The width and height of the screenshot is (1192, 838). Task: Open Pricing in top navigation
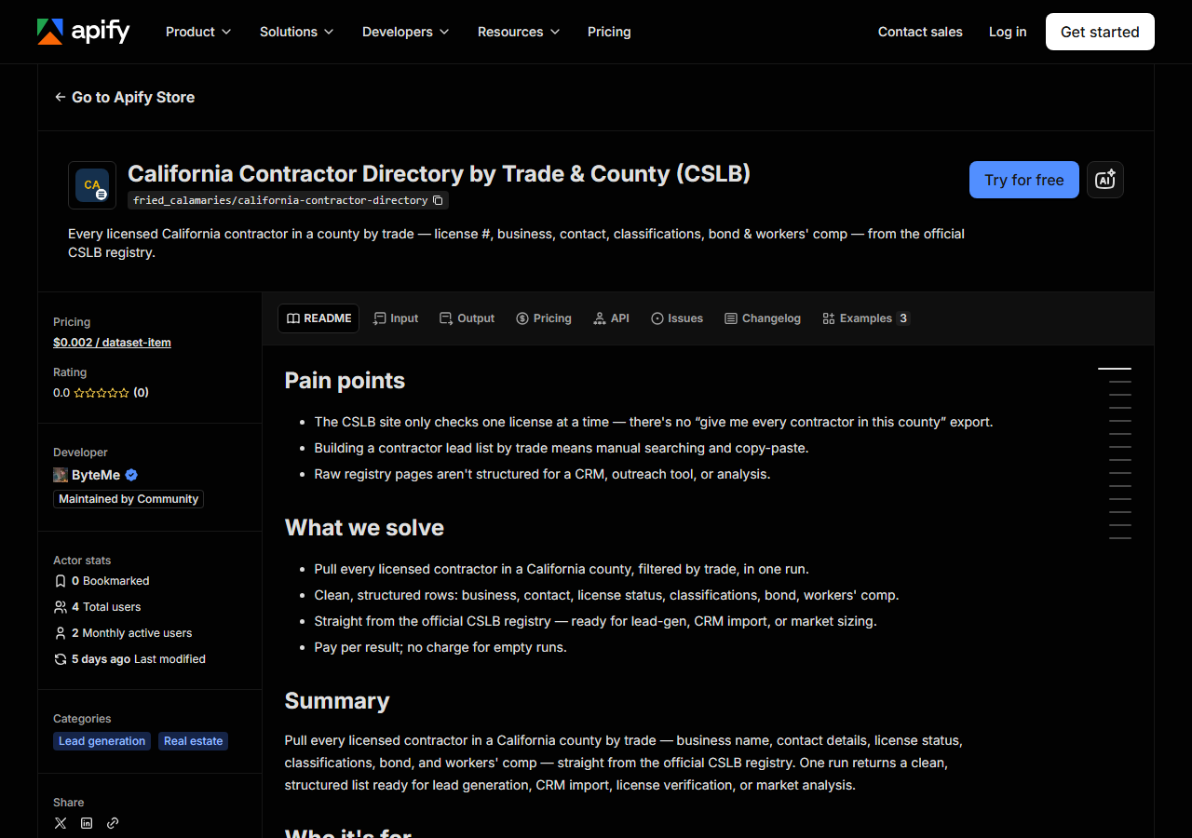coord(609,32)
